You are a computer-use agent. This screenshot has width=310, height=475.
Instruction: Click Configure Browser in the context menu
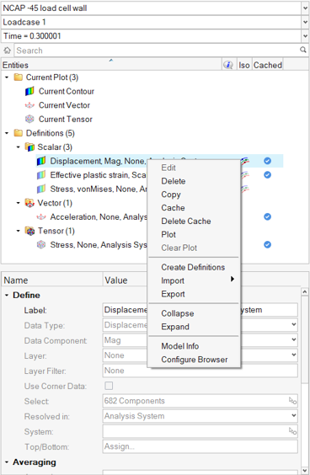pyautogui.click(x=195, y=360)
